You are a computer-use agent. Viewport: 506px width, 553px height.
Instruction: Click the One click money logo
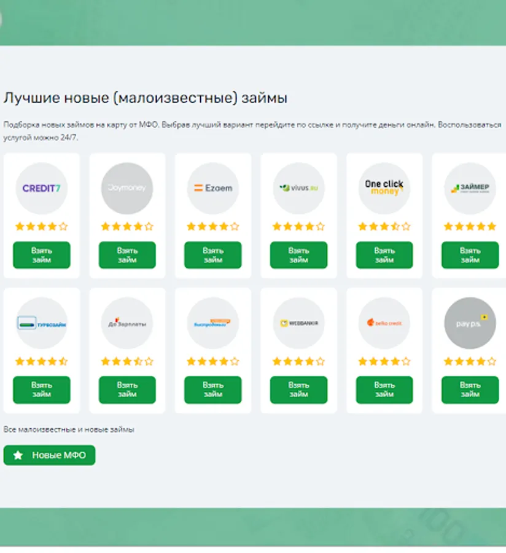point(384,189)
